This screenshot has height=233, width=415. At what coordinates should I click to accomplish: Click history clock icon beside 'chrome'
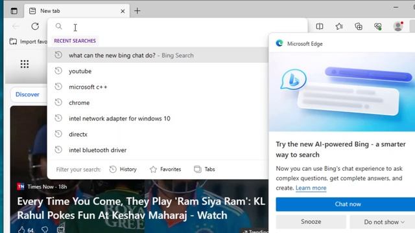click(x=58, y=102)
